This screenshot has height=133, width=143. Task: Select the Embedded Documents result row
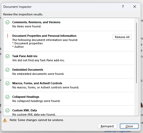(x=69, y=72)
